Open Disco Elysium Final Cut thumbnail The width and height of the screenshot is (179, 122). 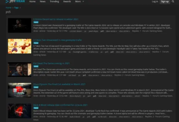20,90
